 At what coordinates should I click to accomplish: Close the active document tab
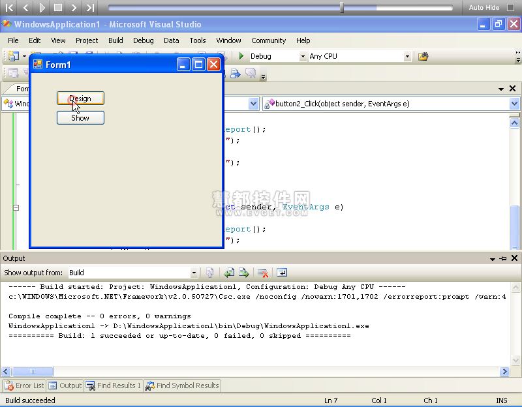[512, 89]
